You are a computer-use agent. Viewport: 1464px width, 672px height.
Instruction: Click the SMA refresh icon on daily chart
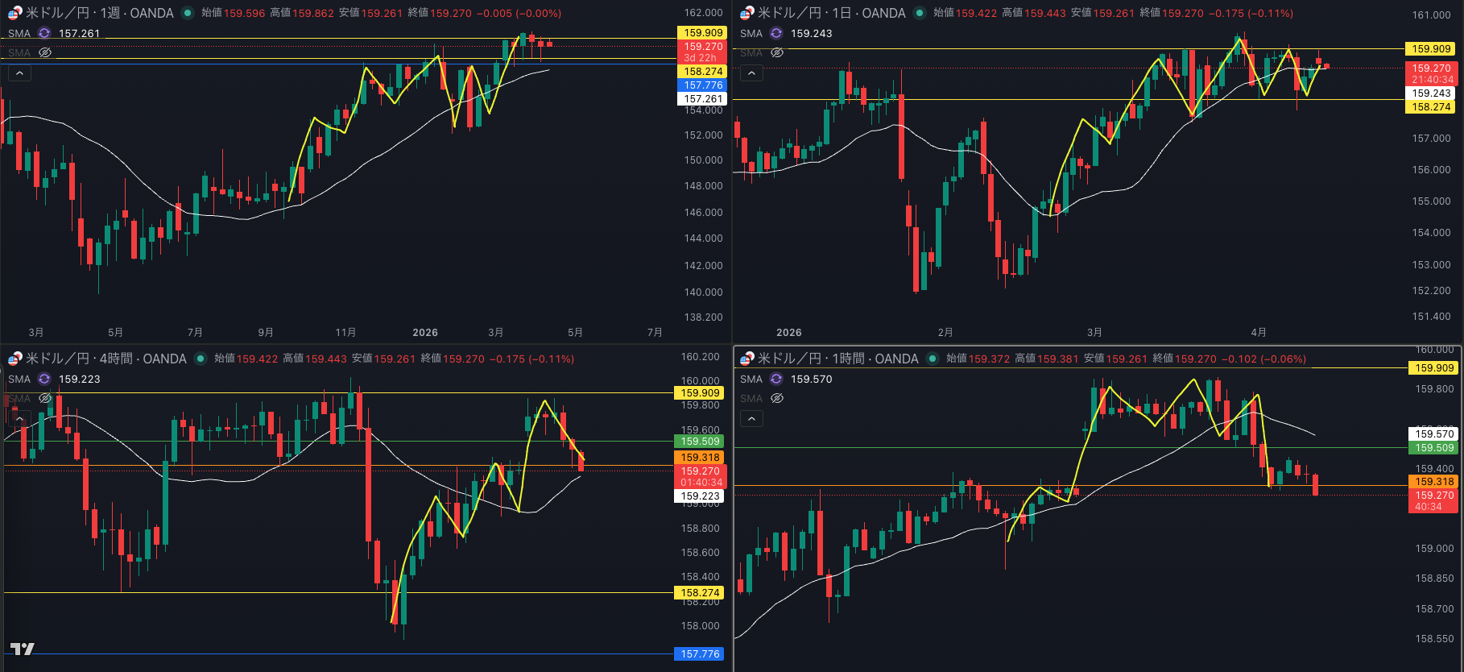click(776, 33)
